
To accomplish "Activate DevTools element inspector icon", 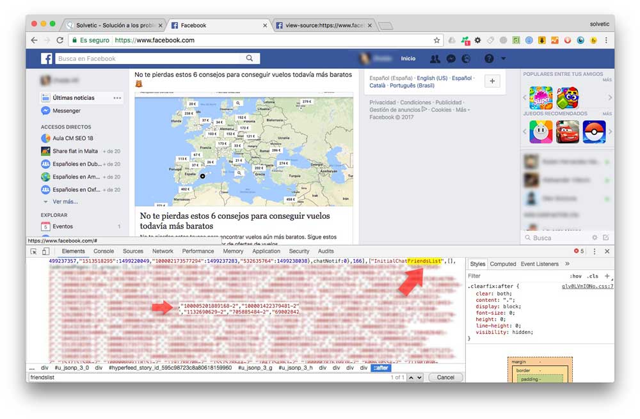I will click(x=34, y=251).
